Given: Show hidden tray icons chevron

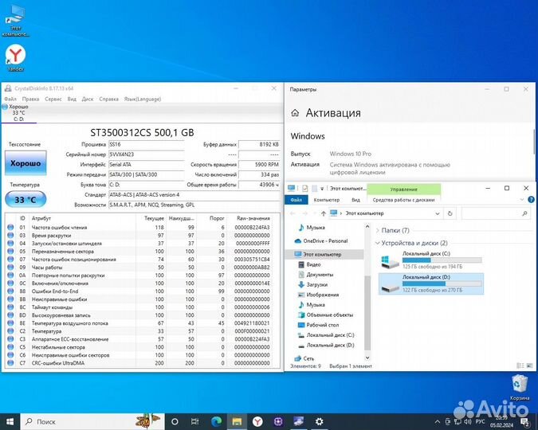Looking at the screenshot, I should pyautogui.click(x=438, y=422).
